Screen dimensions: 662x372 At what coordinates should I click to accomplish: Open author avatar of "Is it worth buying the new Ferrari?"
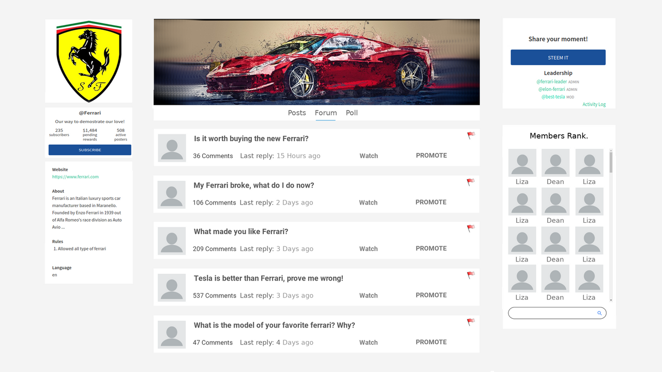click(172, 148)
